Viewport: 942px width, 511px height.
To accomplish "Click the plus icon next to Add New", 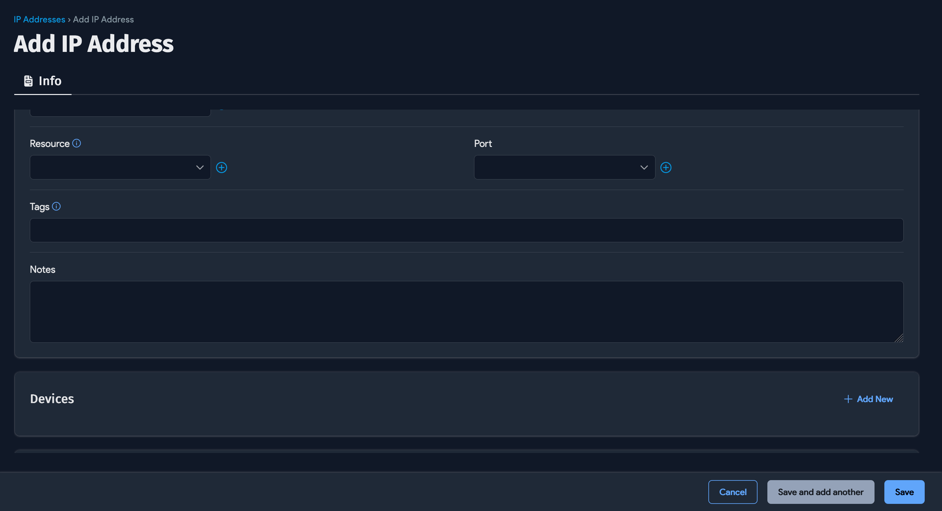I will pyautogui.click(x=848, y=399).
